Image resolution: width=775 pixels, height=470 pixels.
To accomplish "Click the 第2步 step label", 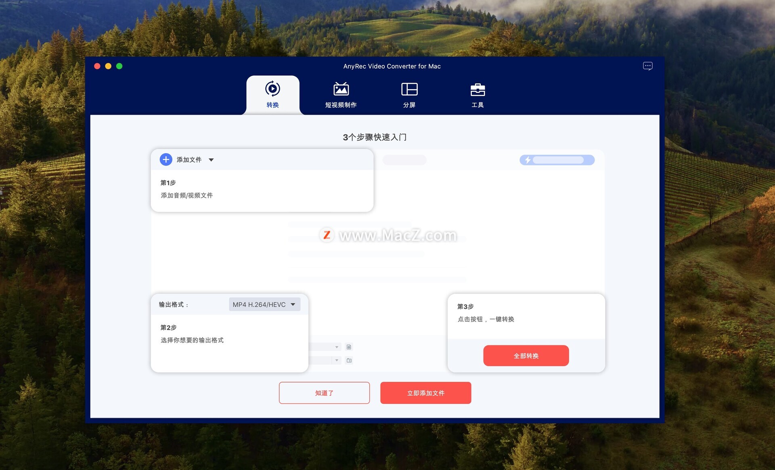I will tap(168, 327).
